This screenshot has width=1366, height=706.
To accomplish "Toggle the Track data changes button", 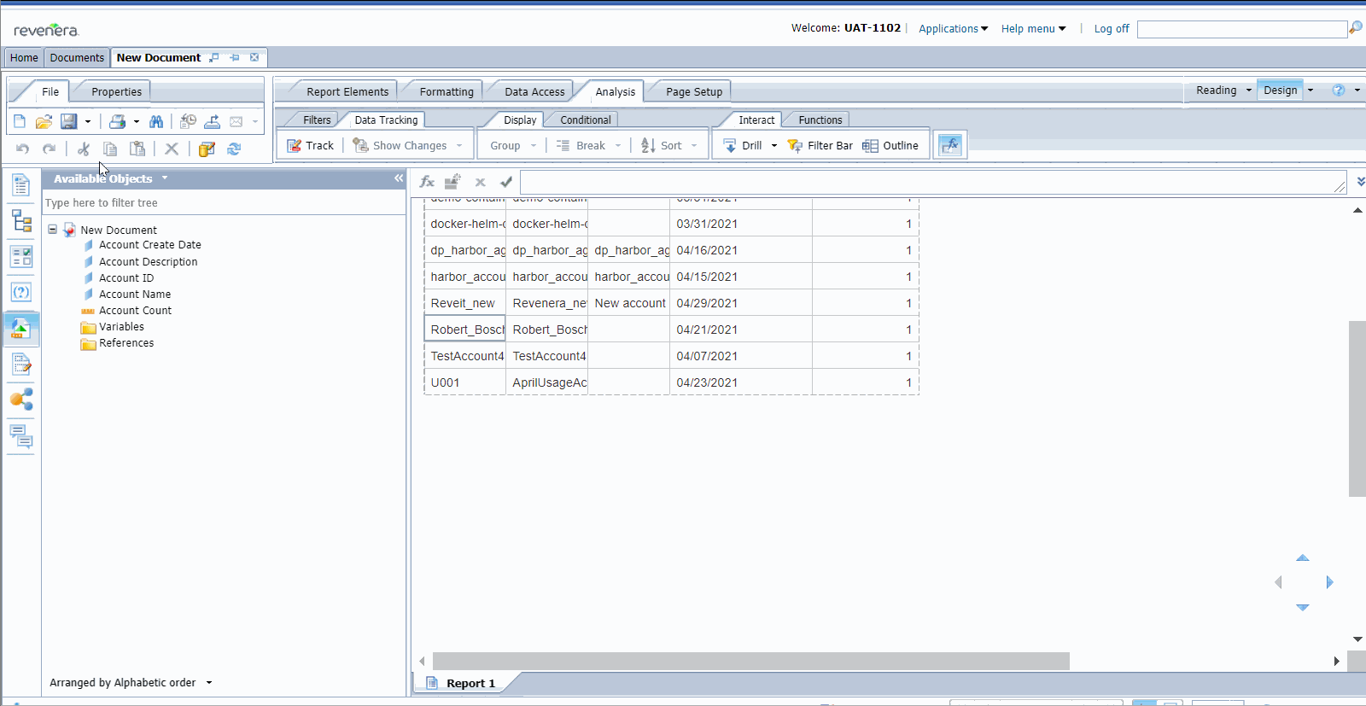I will click(x=311, y=145).
